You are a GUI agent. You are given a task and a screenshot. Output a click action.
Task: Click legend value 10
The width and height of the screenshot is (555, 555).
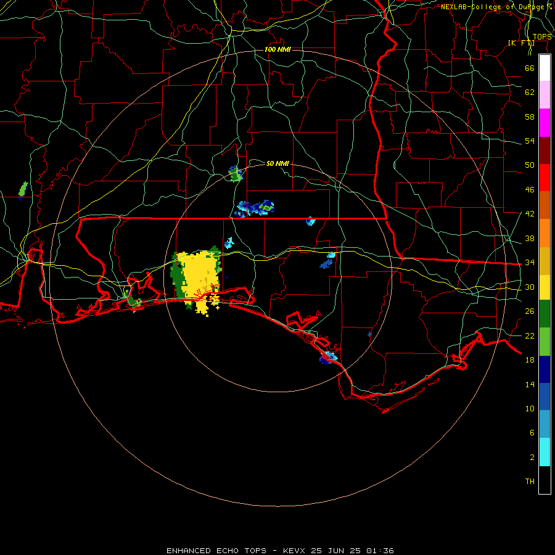coord(530,408)
